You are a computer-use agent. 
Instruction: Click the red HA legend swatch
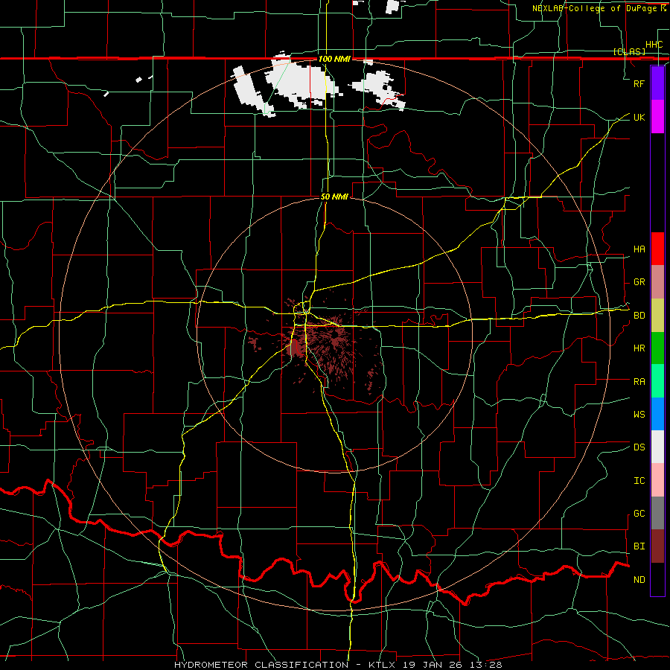pyautogui.click(x=657, y=249)
